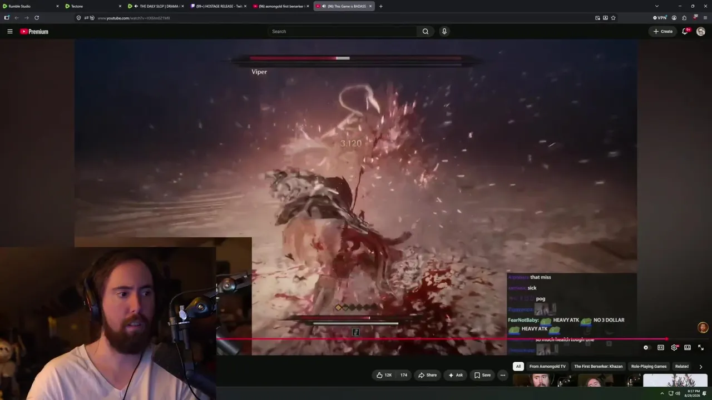Focus the YouTube search field
The height and width of the screenshot is (400, 712).
pyautogui.click(x=342, y=32)
